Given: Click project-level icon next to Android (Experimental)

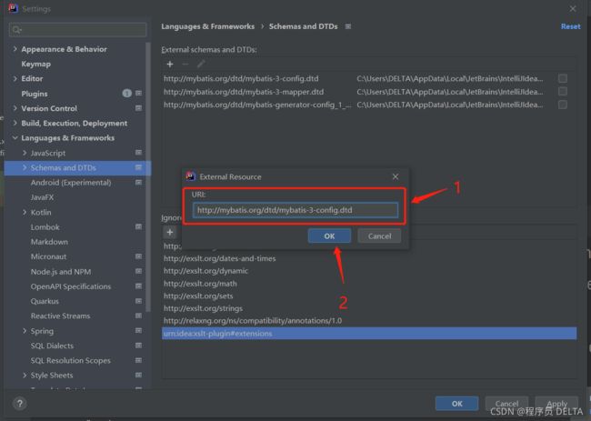Looking at the screenshot, I should click(139, 183).
